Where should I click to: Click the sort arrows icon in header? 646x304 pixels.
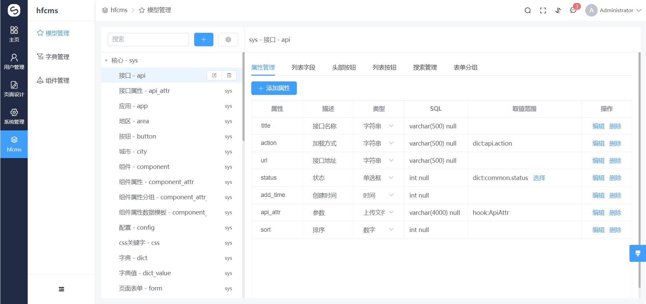(x=558, y=10)
